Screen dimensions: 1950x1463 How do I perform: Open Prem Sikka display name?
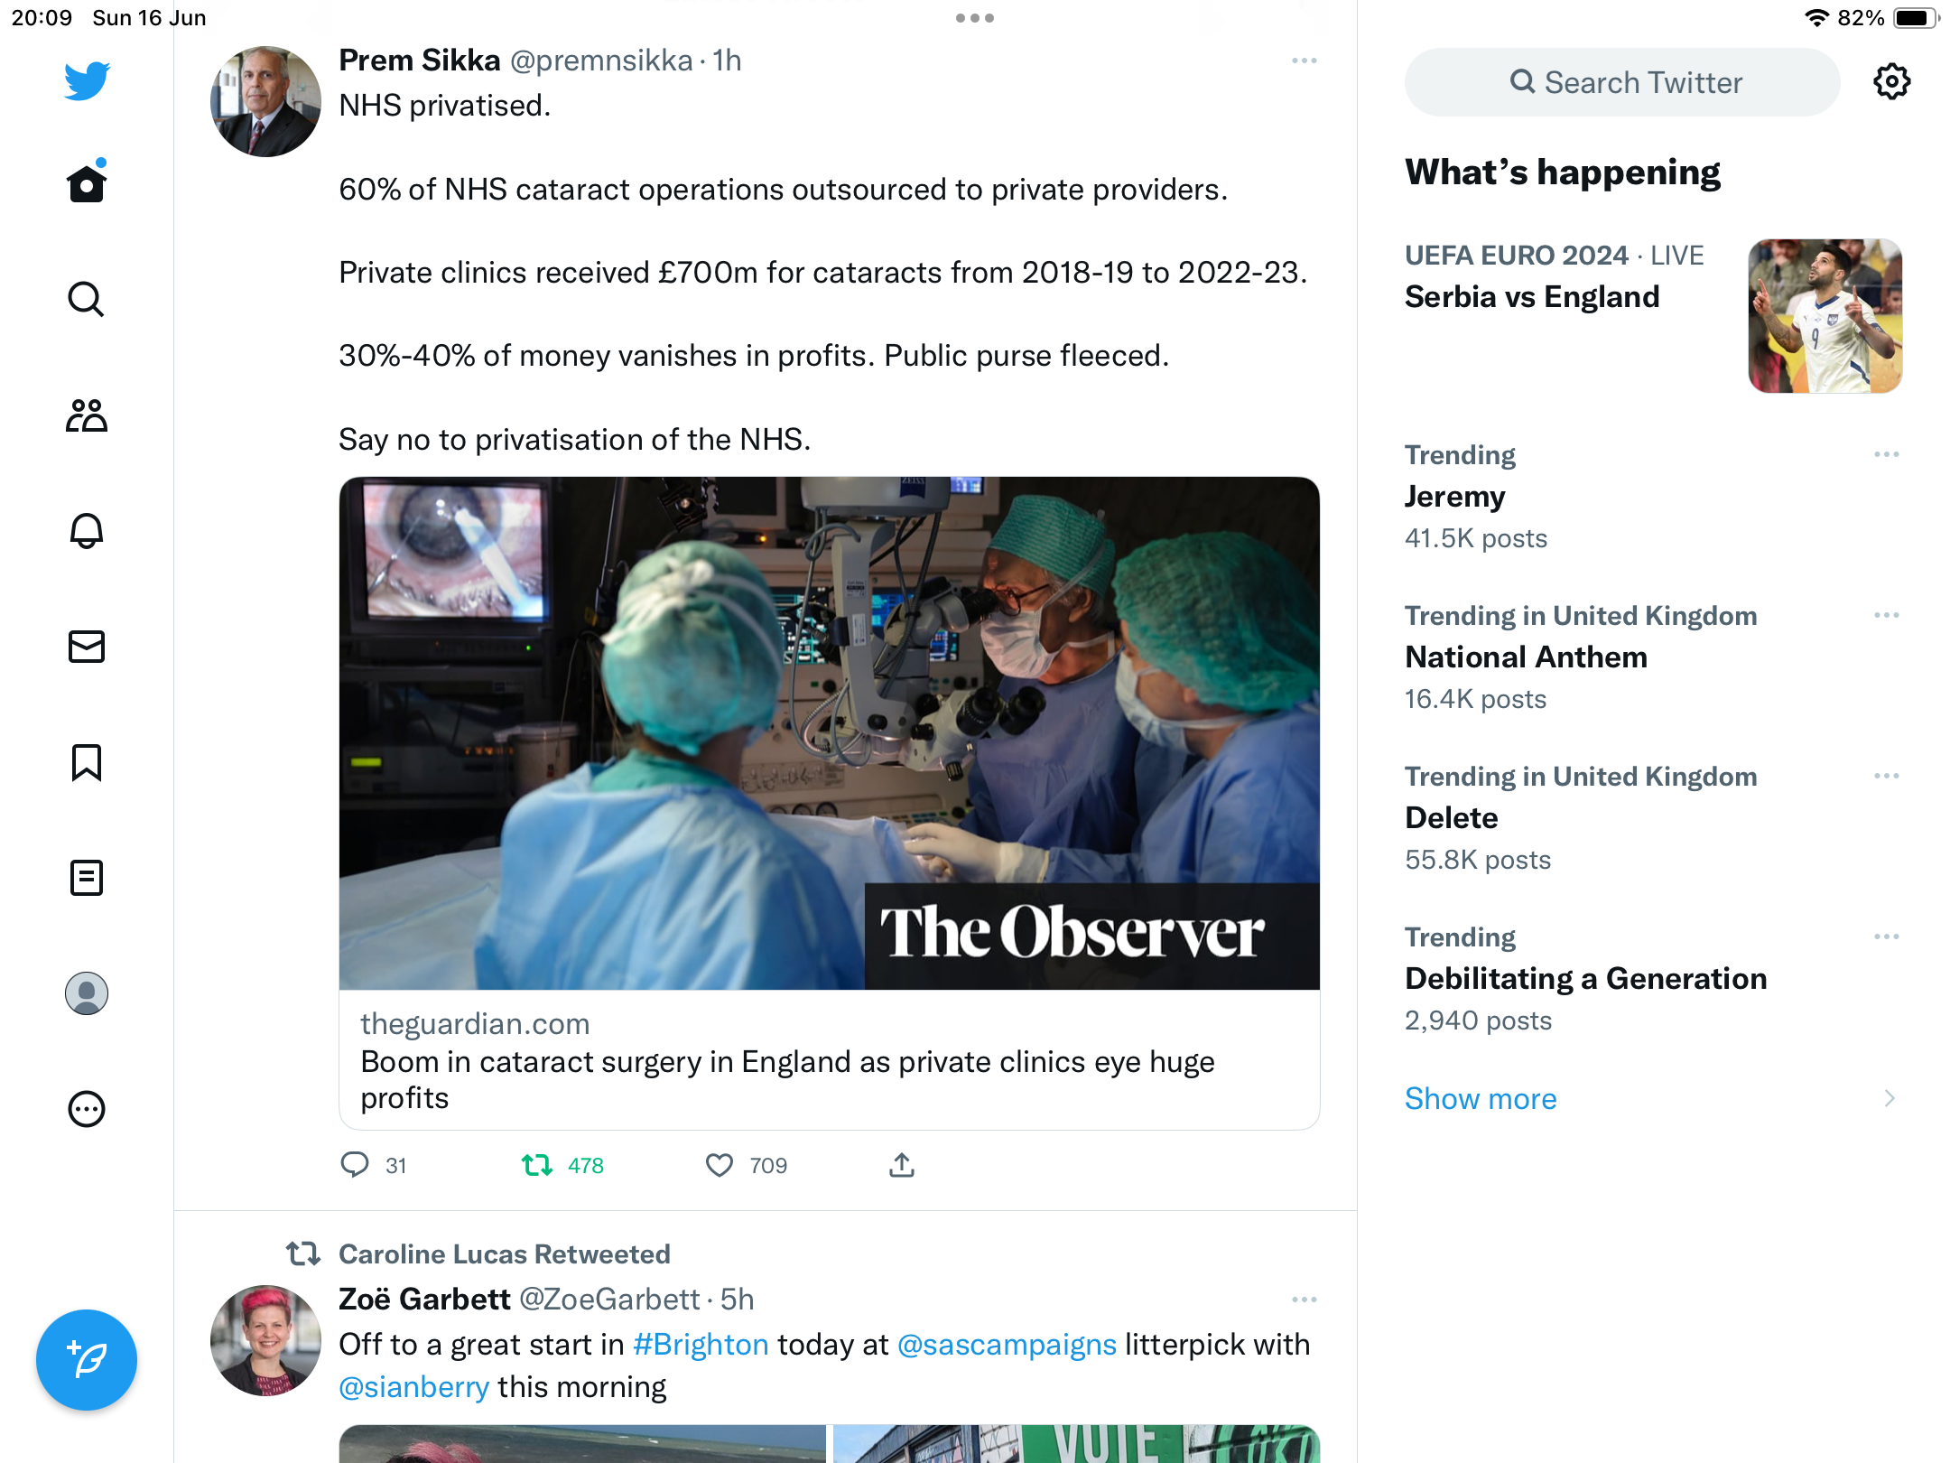coord(420,61)
